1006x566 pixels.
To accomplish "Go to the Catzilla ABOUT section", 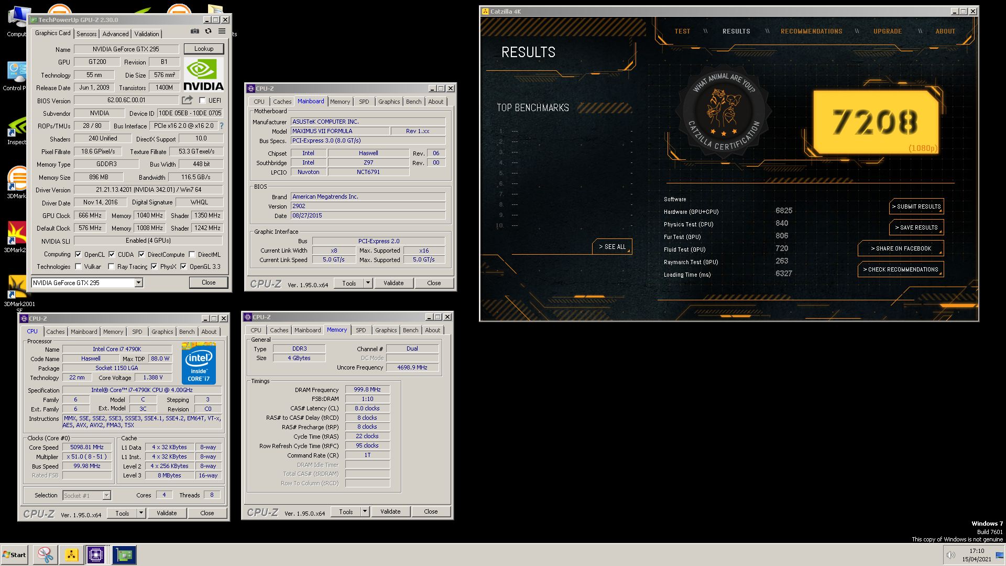I will tap(945, 31).
